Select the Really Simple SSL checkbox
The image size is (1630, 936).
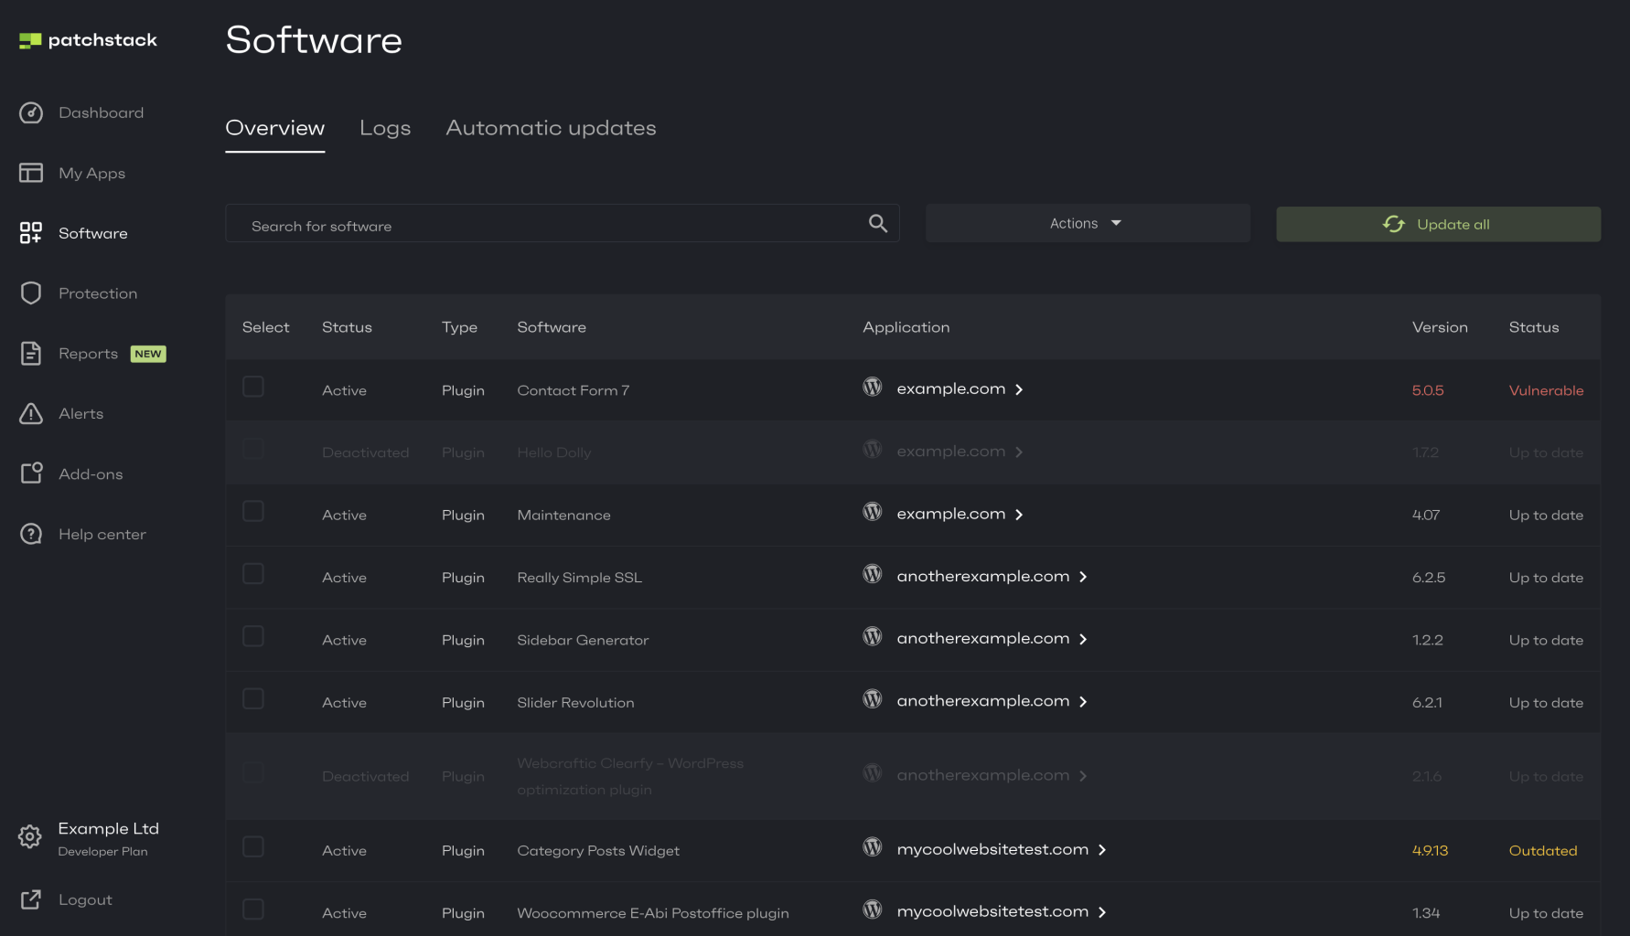click(253, 574)
